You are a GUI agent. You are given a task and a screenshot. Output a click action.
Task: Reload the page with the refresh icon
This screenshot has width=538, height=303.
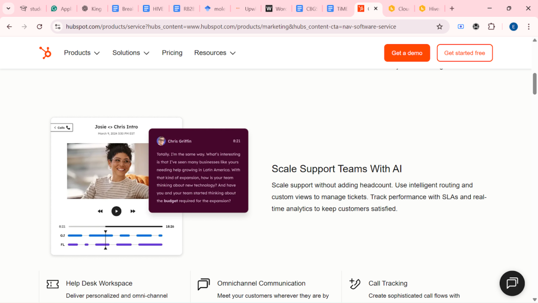tap(39, 27)
